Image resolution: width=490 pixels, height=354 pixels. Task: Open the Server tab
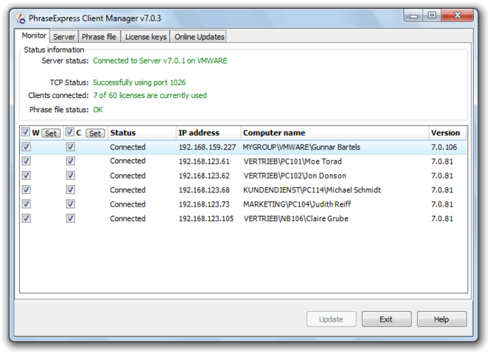pos(64,37)
